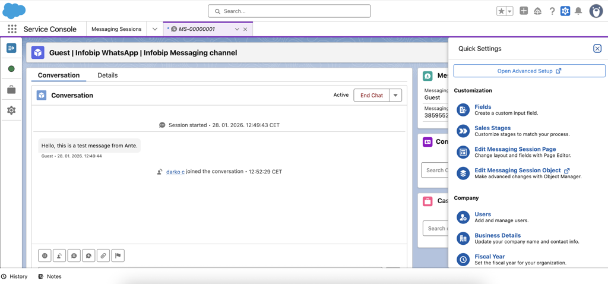Open the user profile avatar

pos(596,11)
